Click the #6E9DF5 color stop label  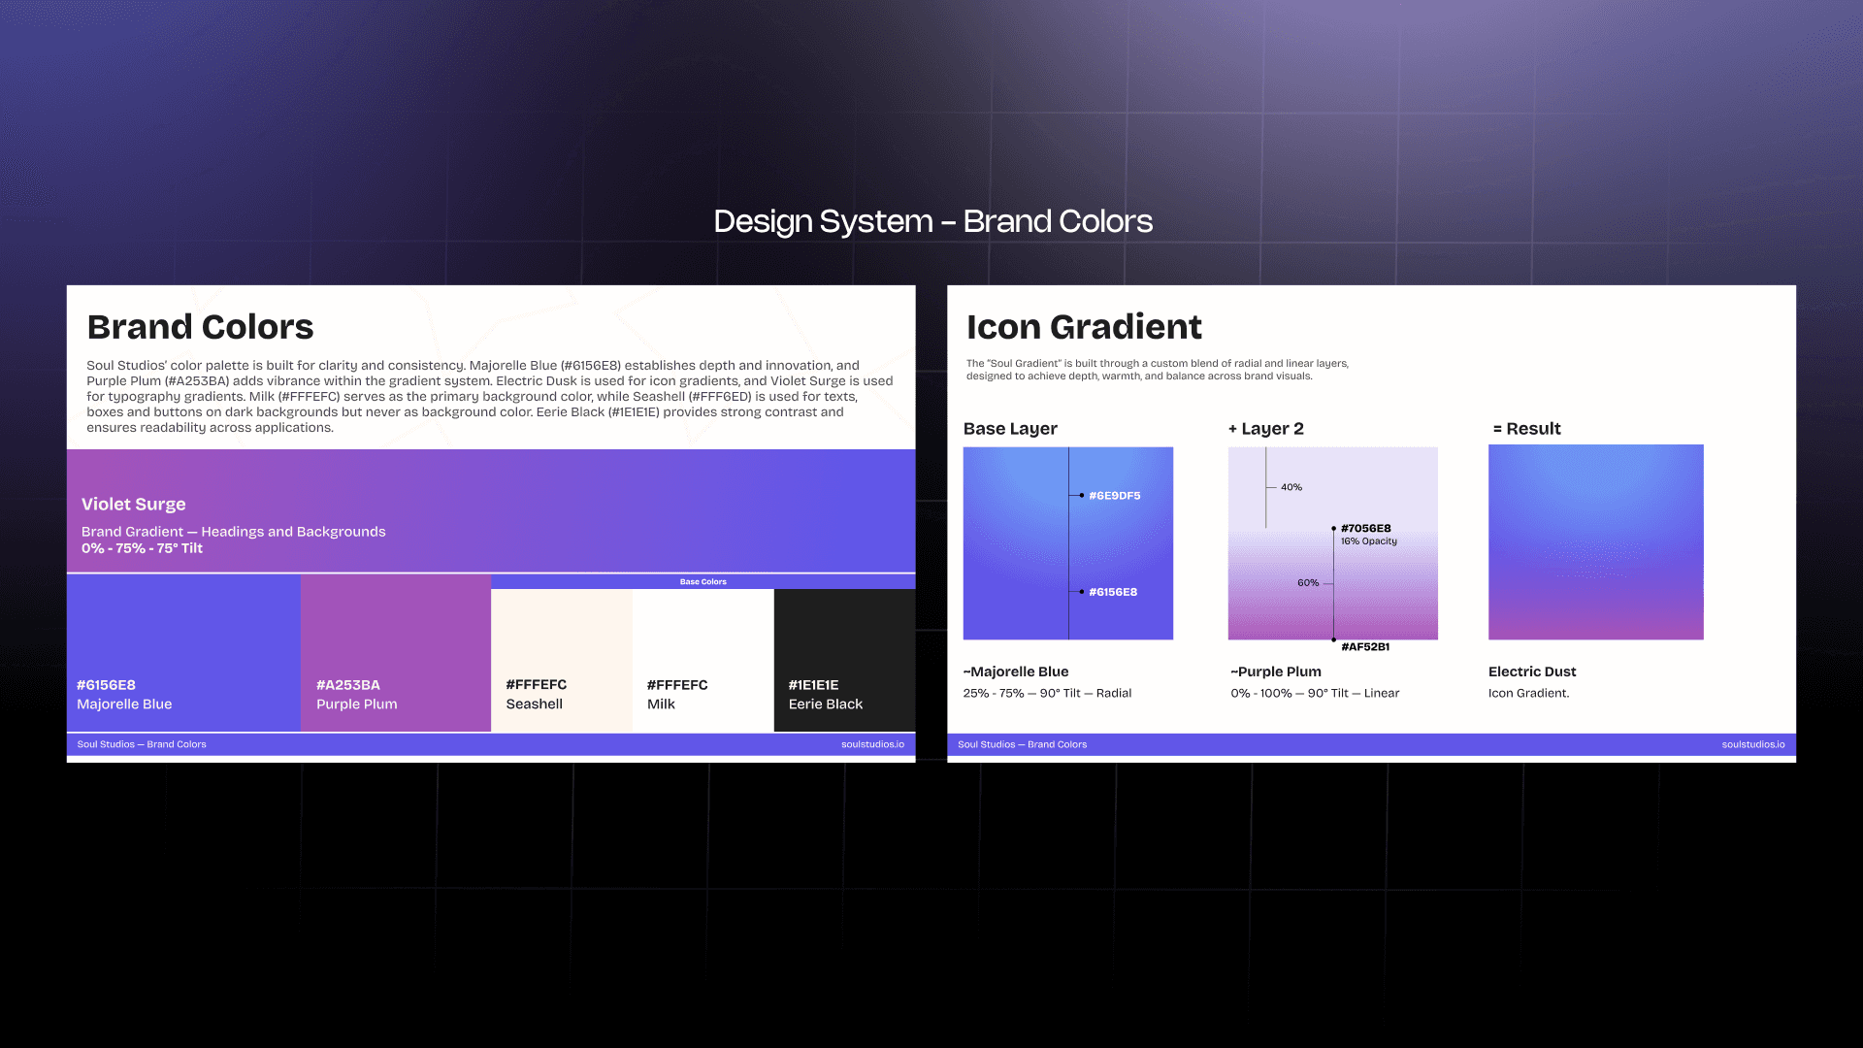point(1114,496)
